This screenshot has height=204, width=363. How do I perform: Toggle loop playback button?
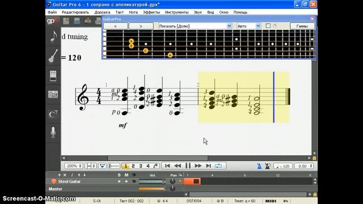pyautogui.click(x=218, y=166)
